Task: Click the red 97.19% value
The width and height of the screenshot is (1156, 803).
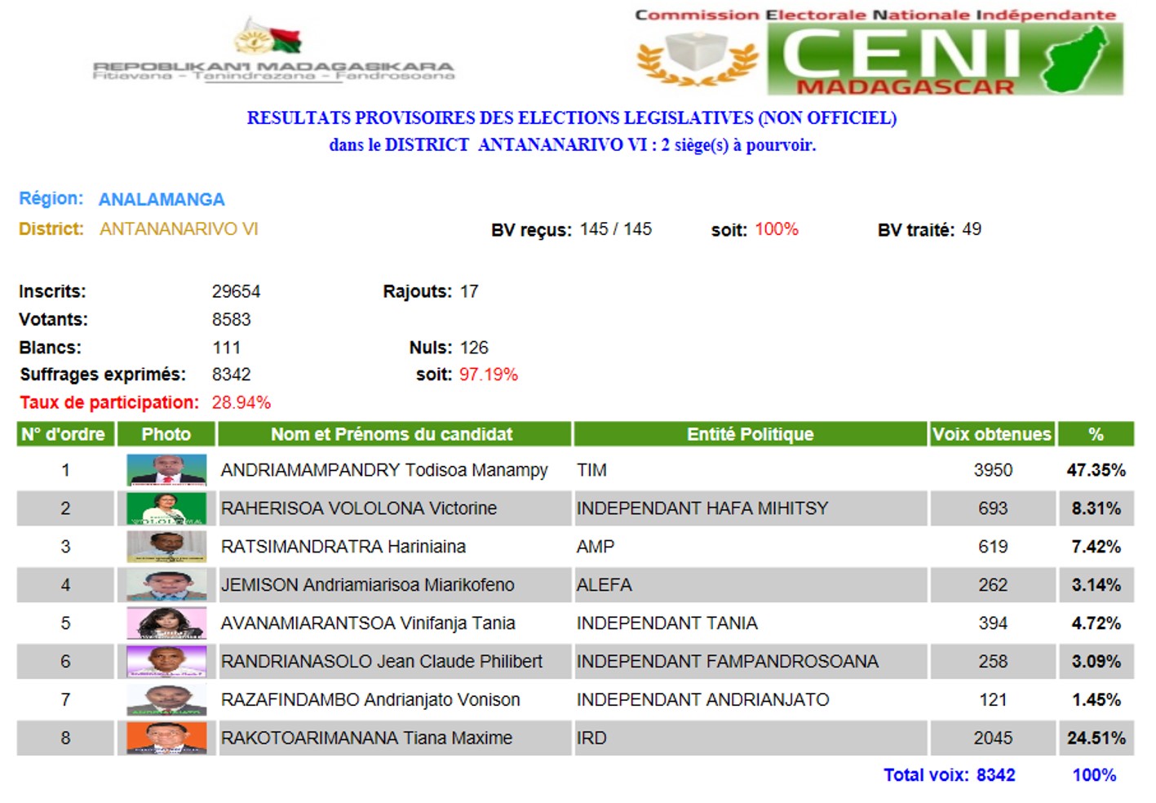Action: 489,375
